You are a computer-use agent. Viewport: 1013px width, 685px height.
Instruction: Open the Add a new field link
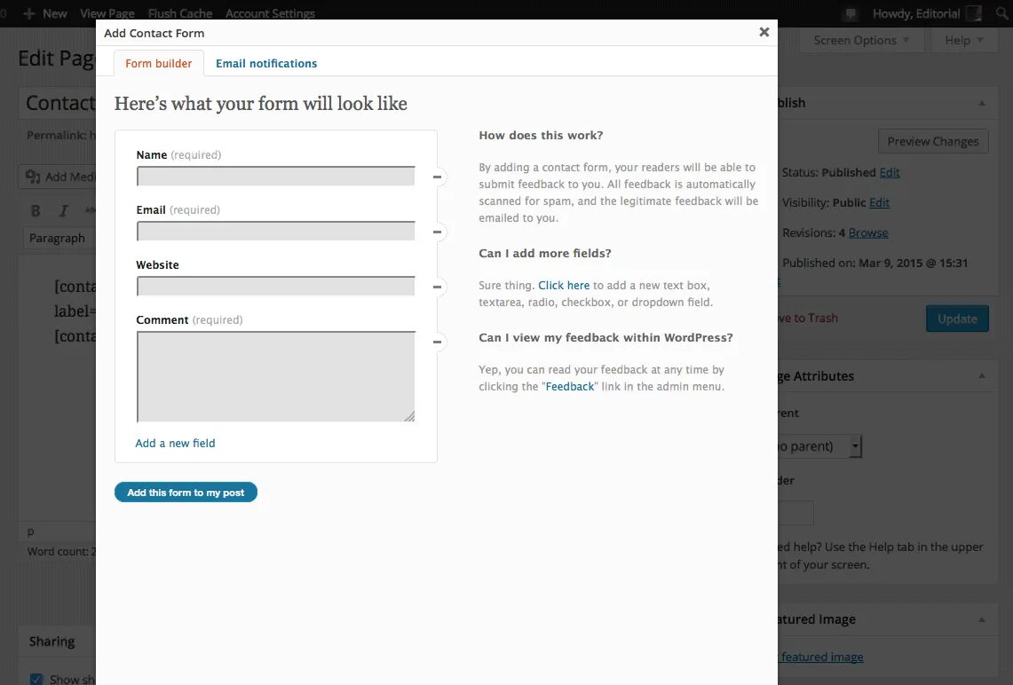click(175, 443)
